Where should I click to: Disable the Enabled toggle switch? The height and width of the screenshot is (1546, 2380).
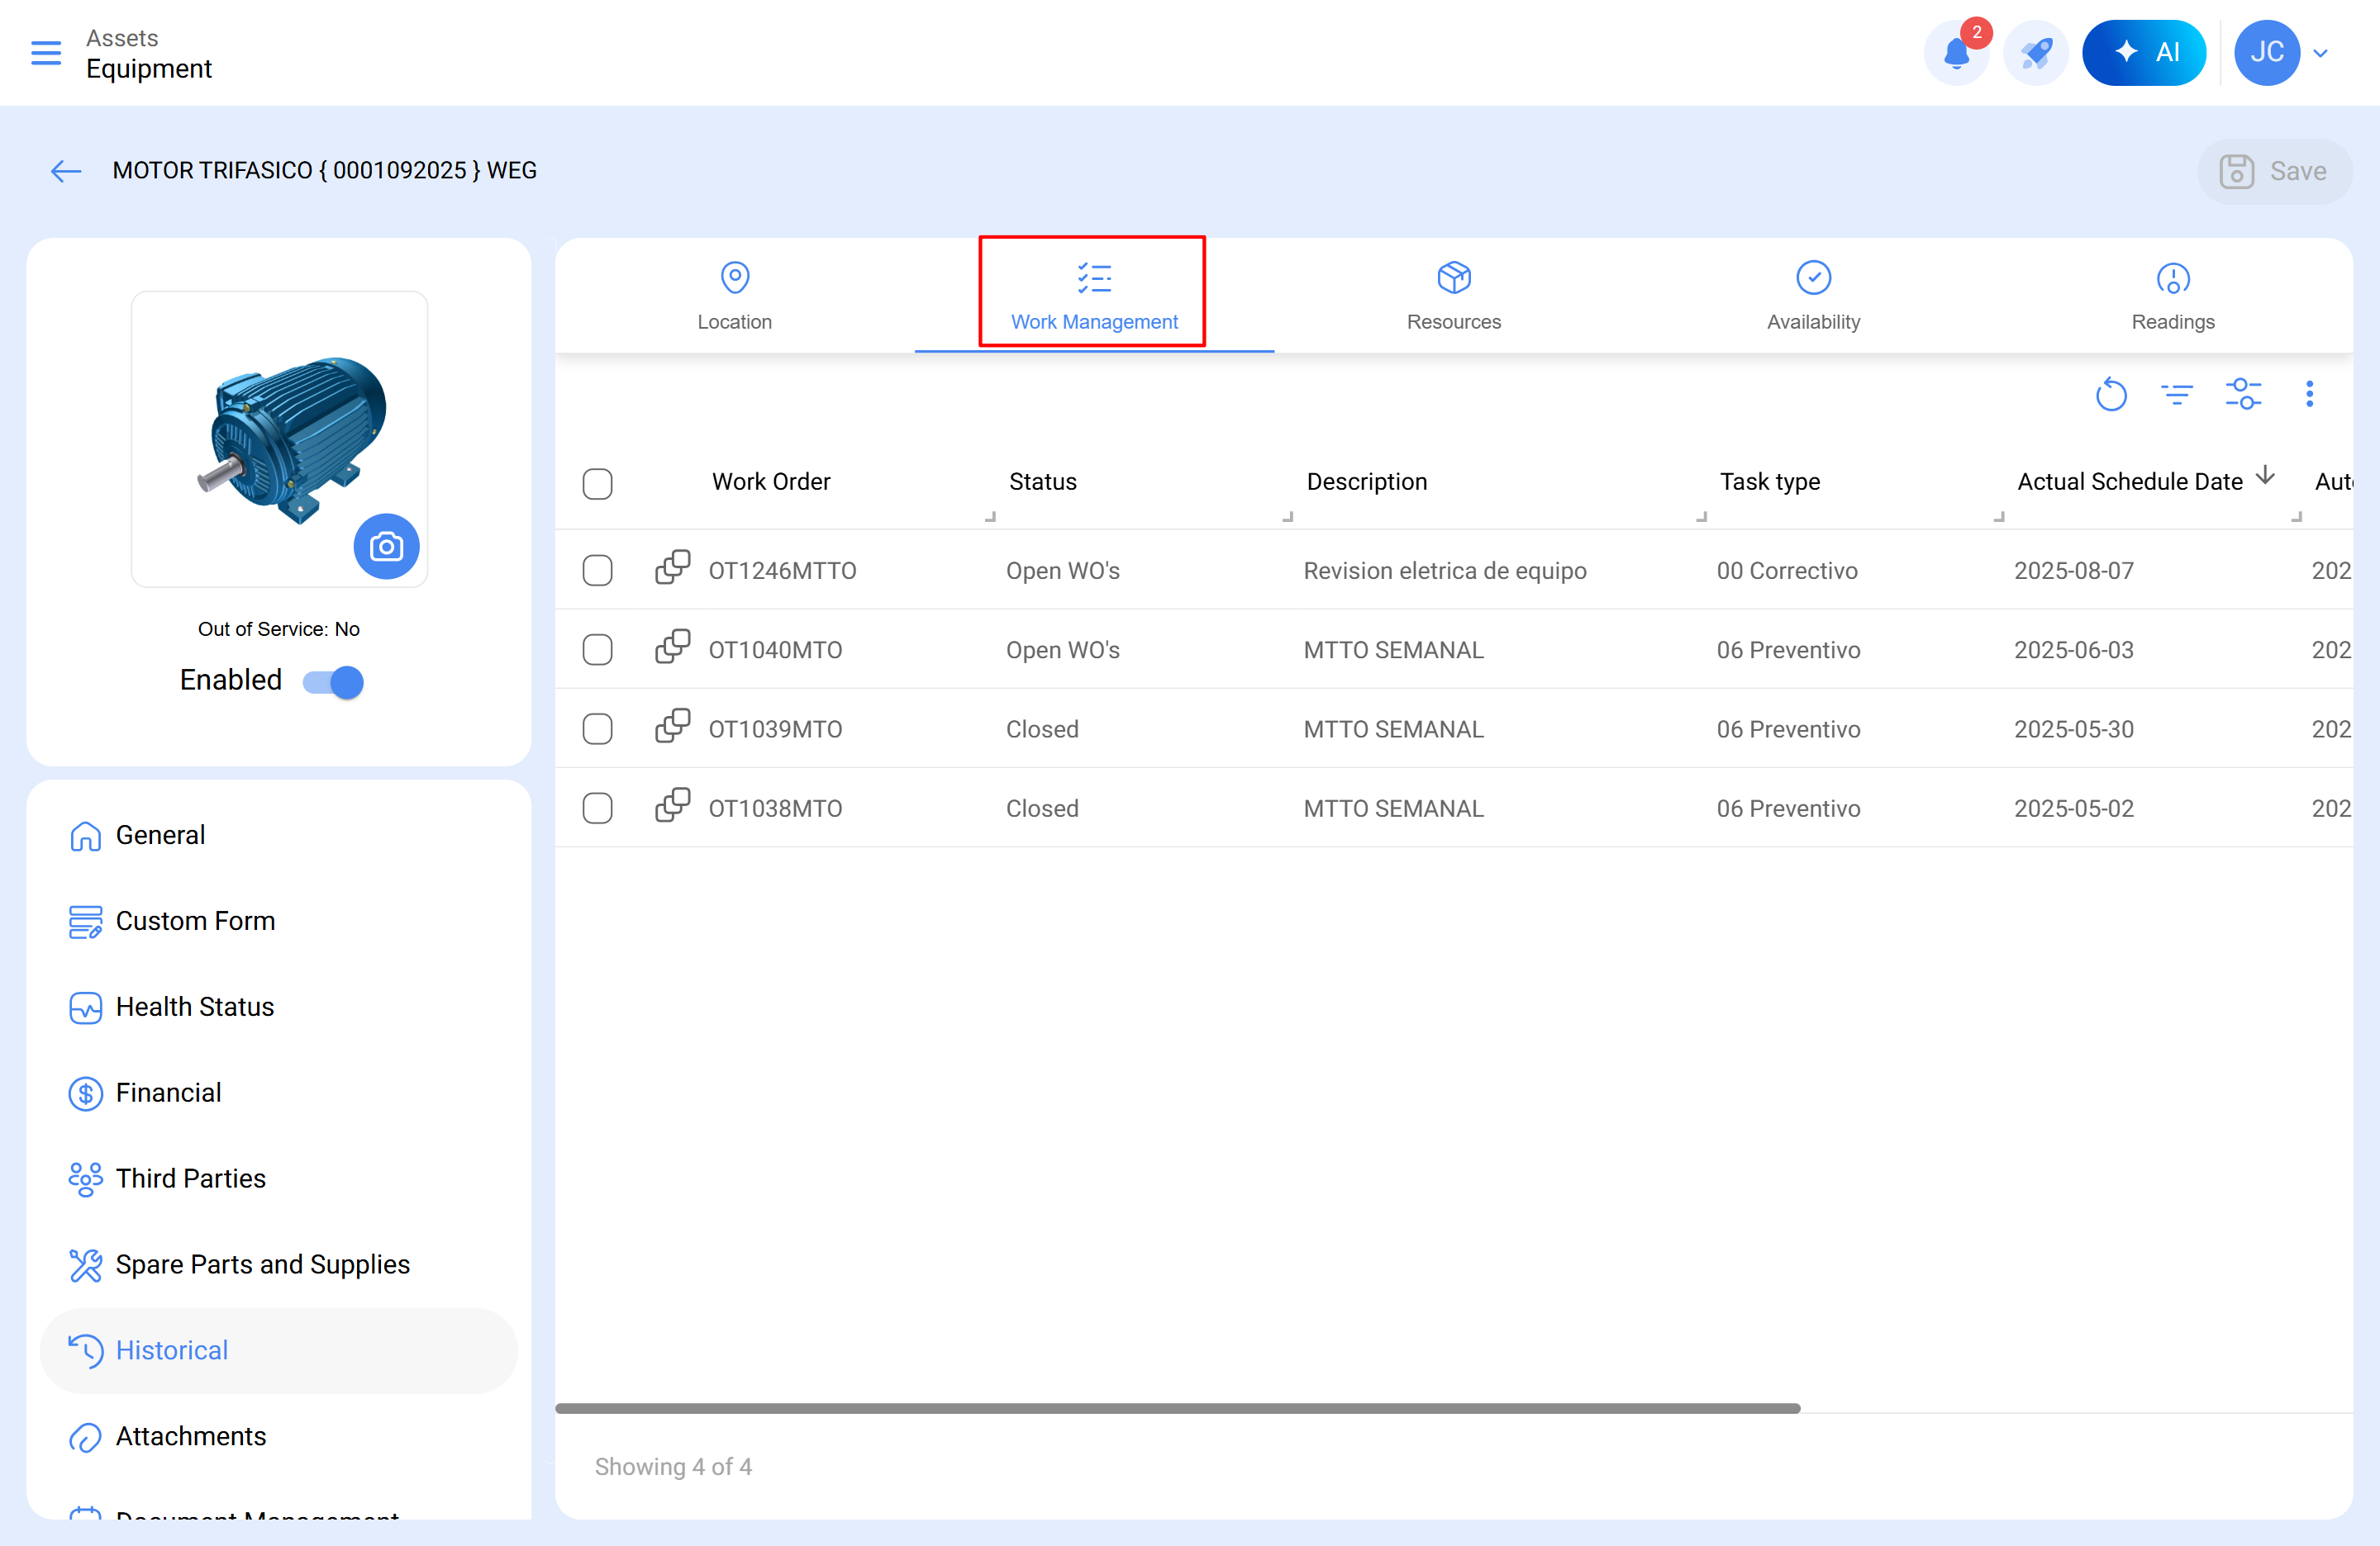pos(330,681)
